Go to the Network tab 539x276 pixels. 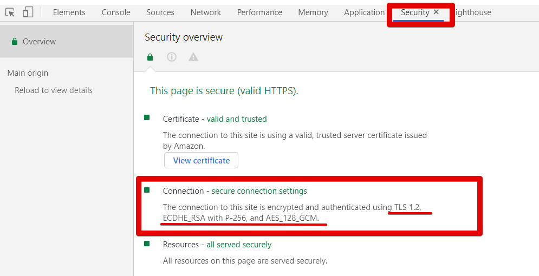(206, 12)
